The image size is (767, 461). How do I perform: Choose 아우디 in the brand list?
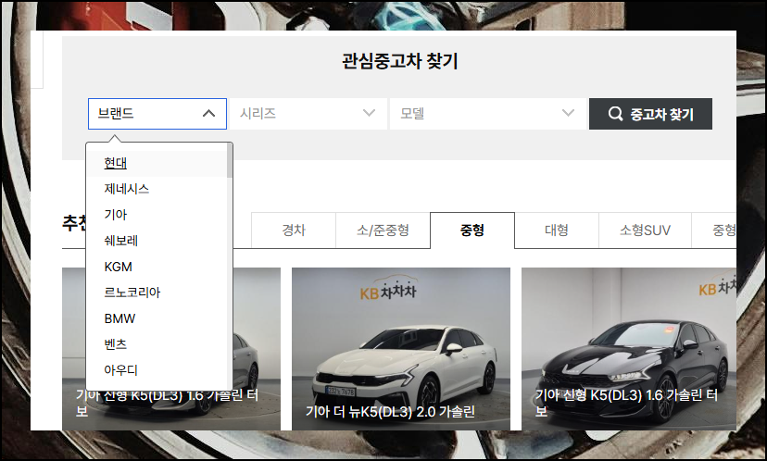[157, 370]
